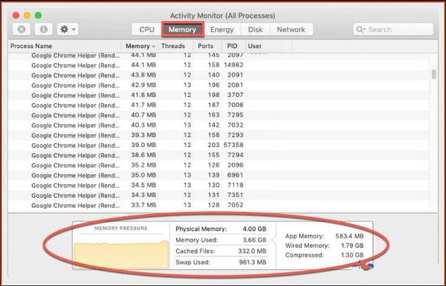Select process using 40.7 MB

point(219,115)
